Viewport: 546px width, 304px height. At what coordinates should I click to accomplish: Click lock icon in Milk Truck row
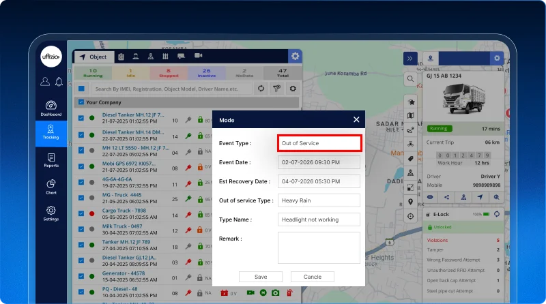point(200,230)
